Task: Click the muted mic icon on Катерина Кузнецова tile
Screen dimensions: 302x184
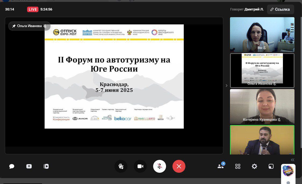Action: coord(279,120)
